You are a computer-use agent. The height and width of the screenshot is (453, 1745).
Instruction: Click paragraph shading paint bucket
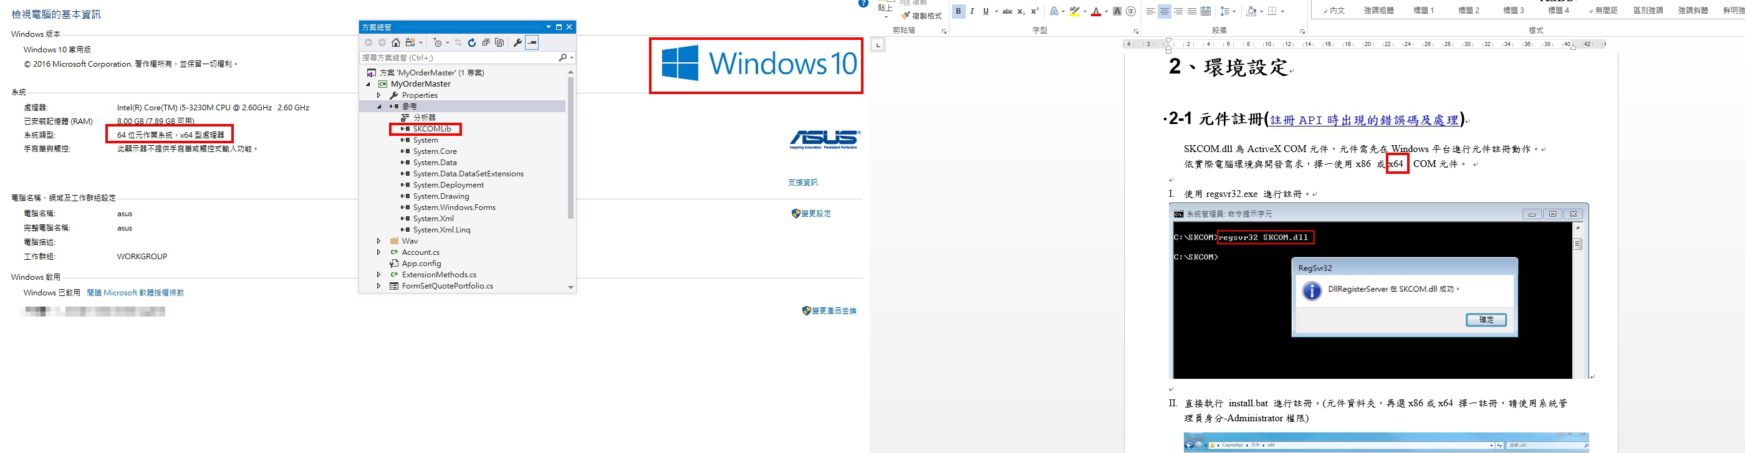(1251, 11)
